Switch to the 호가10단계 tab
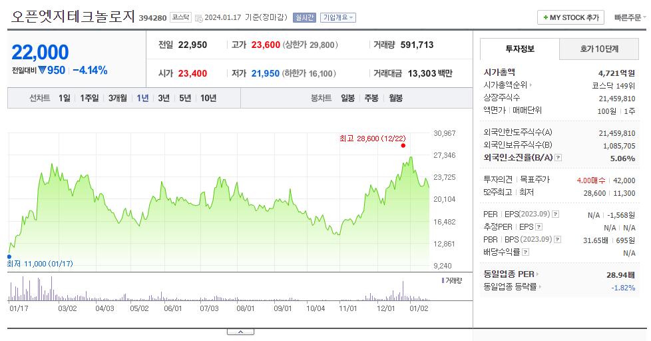 coord(599,49)
